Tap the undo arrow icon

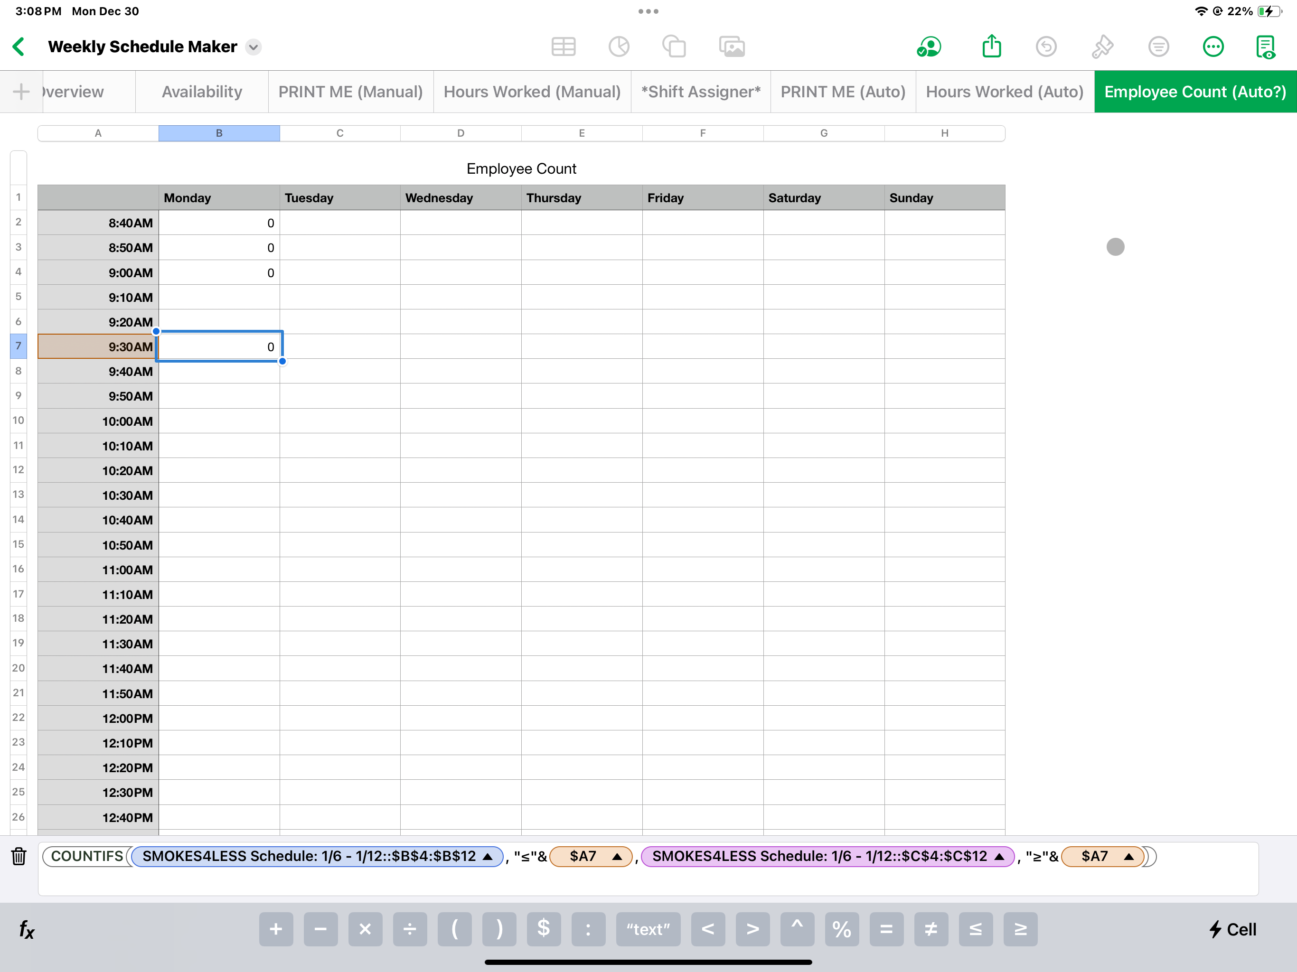[1046, 47]
